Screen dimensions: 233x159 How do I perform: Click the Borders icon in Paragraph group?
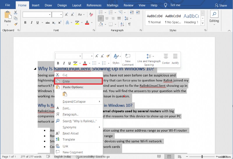pyautogui.click(x=111, y=24)
